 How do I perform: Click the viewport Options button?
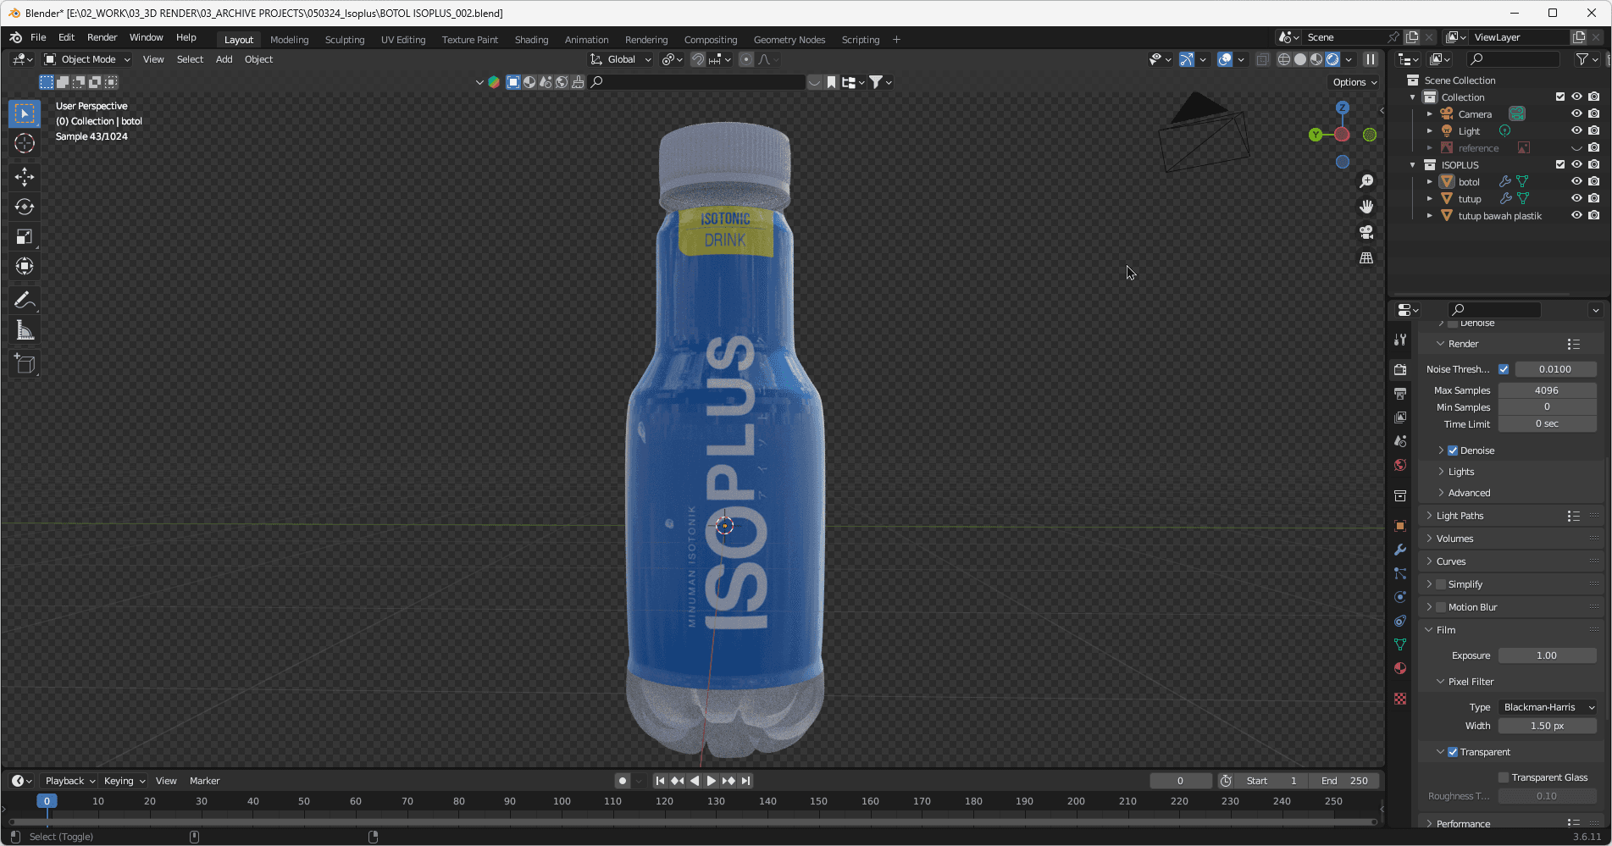pos(1354,82)
